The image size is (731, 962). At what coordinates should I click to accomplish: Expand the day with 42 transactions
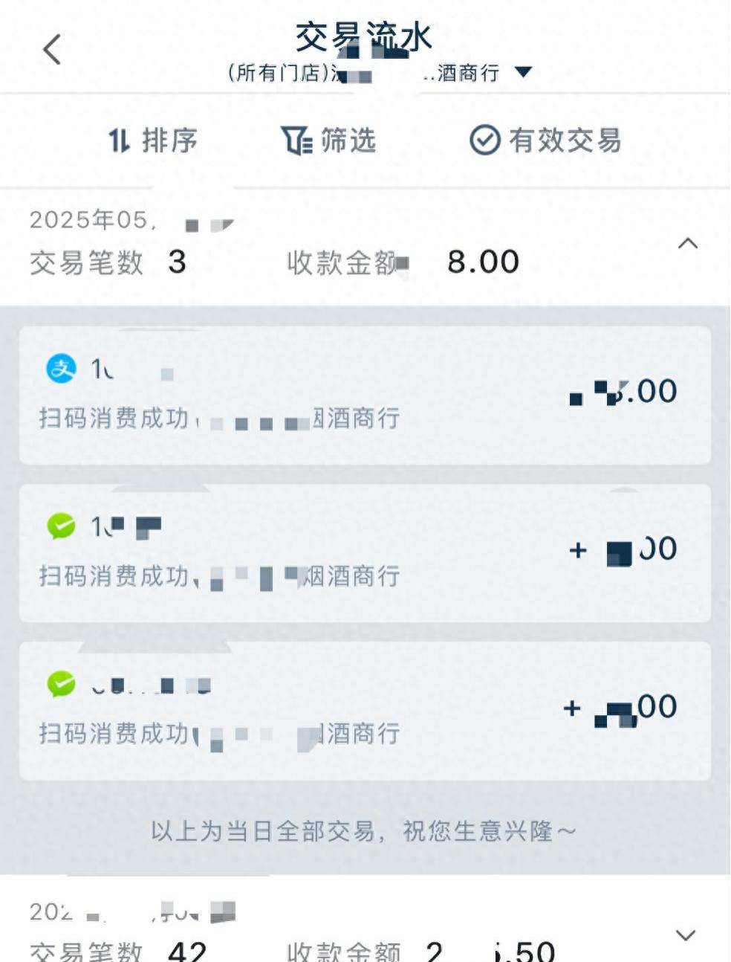[685, 935]
